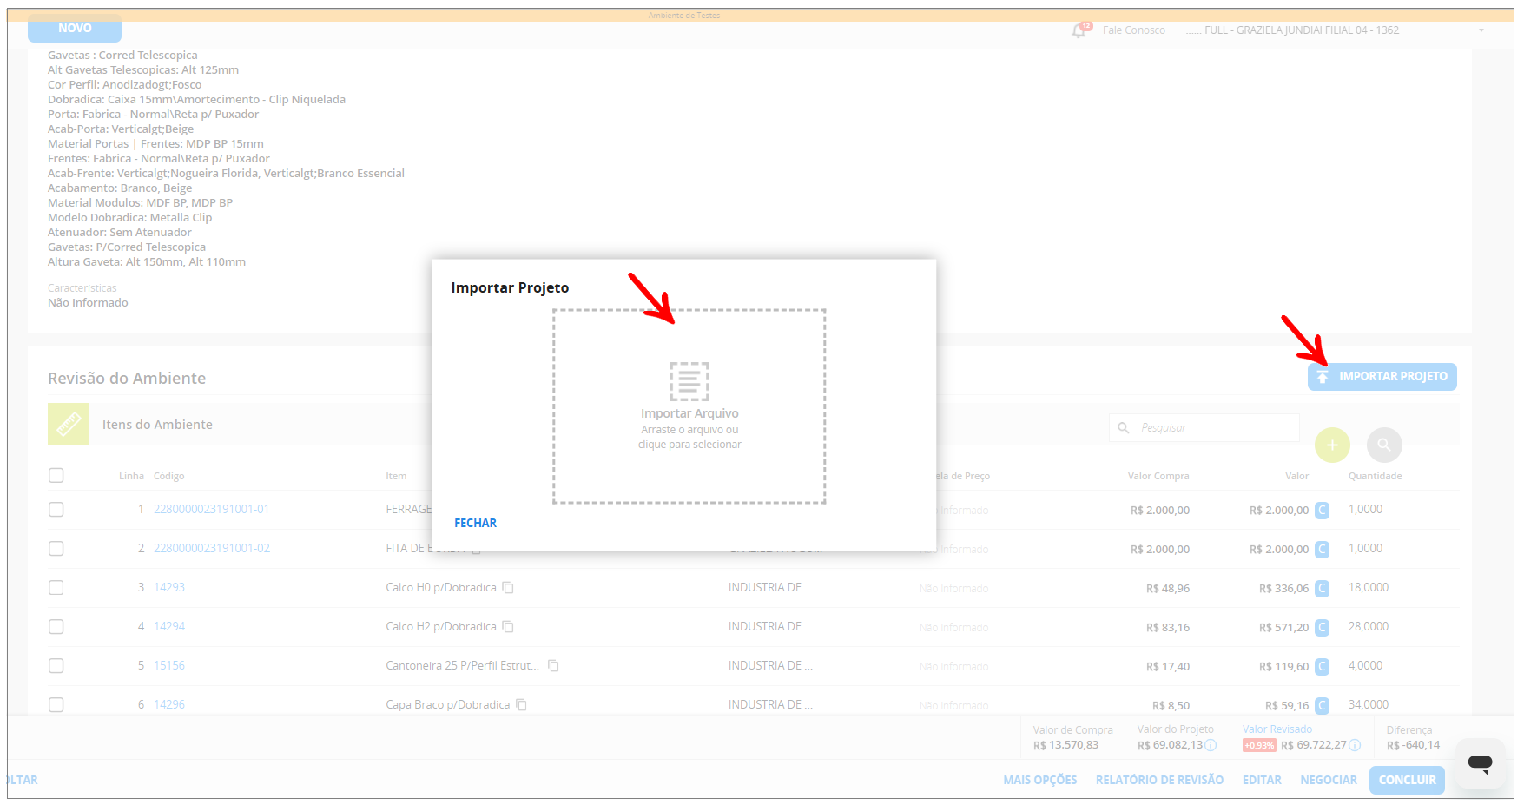Open RELATÓRIO DE REVISÃO
Image resolution: width=1524 pixels, height=805 pixels.
(1159, 780)
